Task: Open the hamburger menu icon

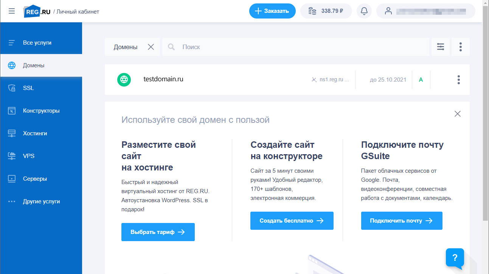Action: coord(12,11)
